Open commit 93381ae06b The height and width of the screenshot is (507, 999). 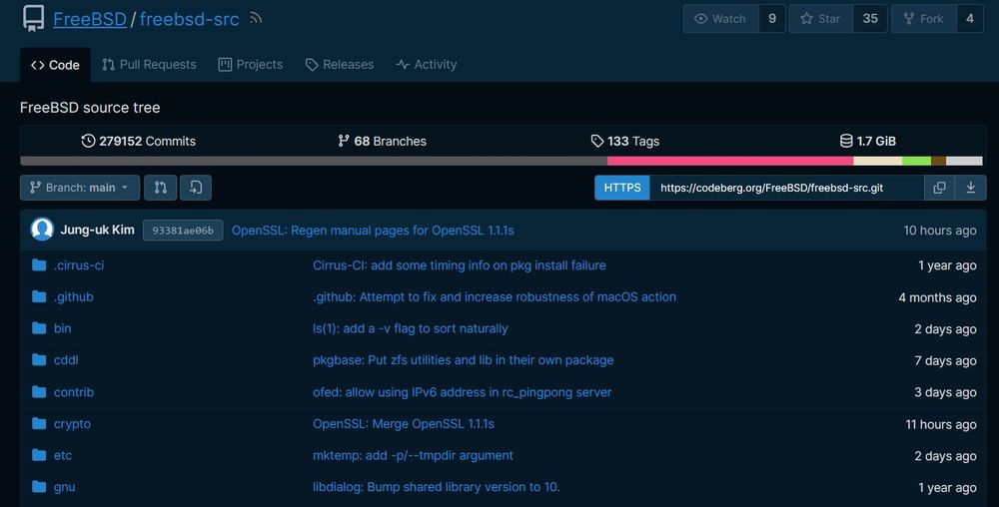tap(182, 231)
